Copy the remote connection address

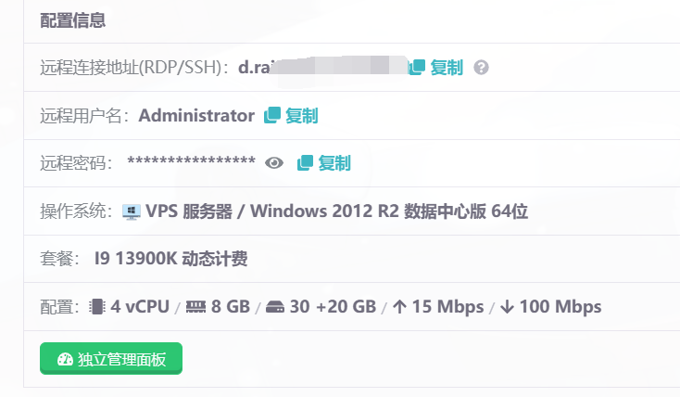coord(436,68)
